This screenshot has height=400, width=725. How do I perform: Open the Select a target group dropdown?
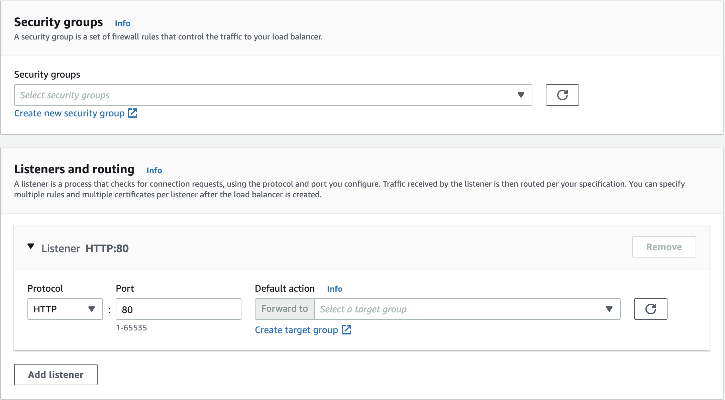point(461,309)
